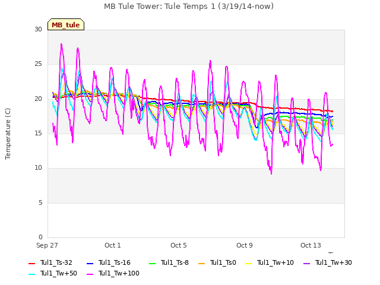This screenshot has height=285, width=380.
Task: Click the 25 y-axis tick label
Action: (38, 64)
